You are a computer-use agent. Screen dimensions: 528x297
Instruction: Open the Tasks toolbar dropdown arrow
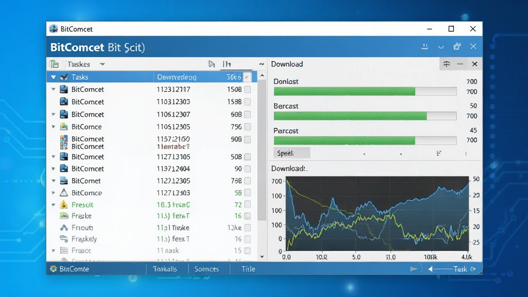(103, 64)
